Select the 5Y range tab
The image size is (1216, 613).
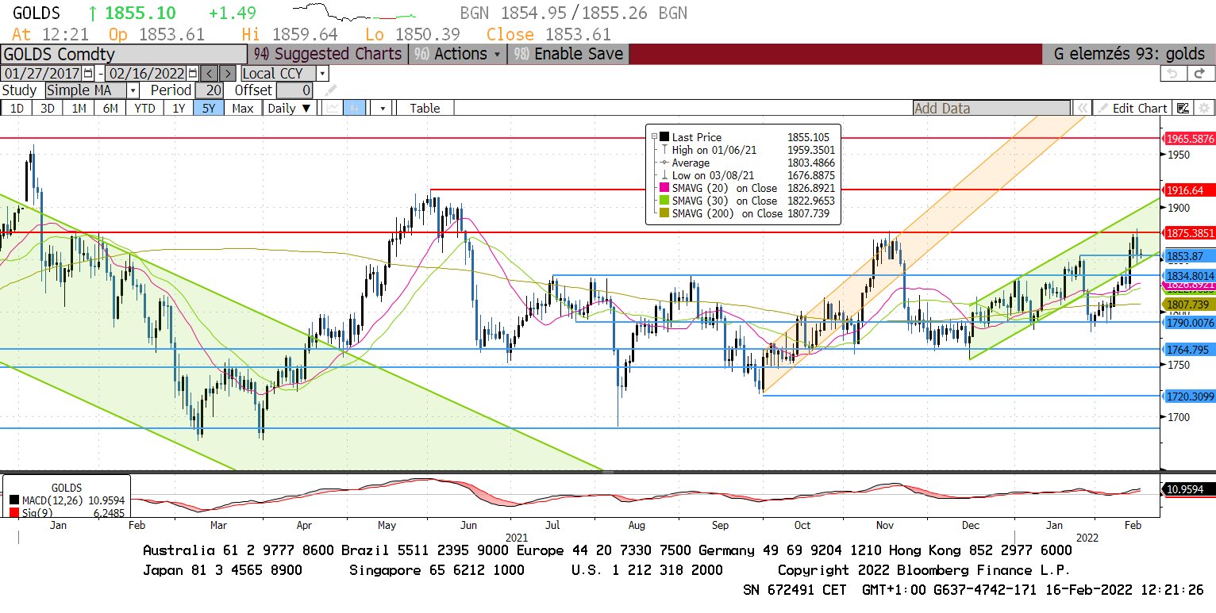click(208, 108)
